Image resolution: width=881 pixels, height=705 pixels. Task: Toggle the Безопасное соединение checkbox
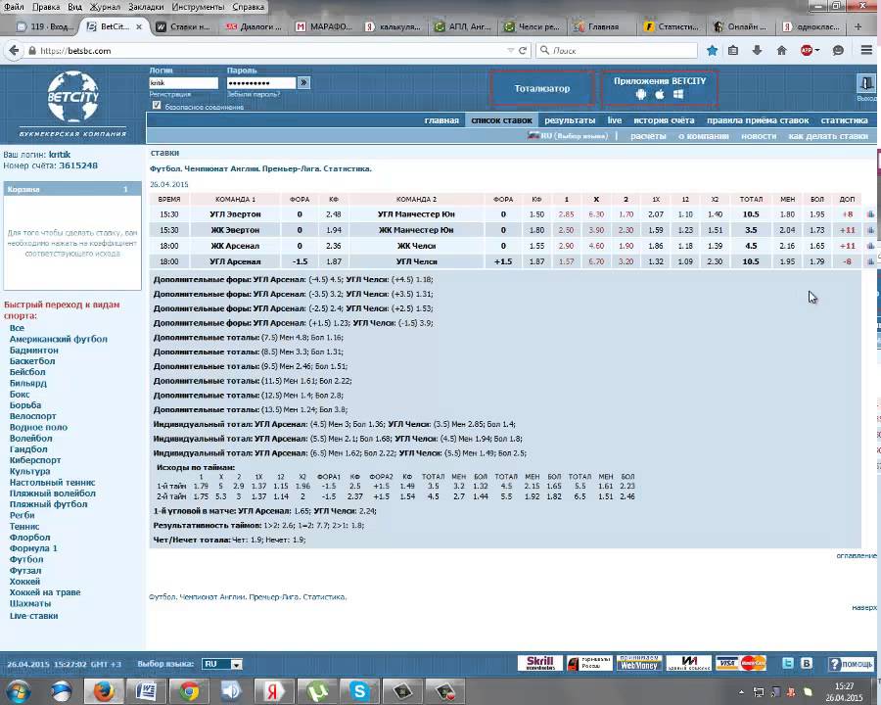click(157, 105)
